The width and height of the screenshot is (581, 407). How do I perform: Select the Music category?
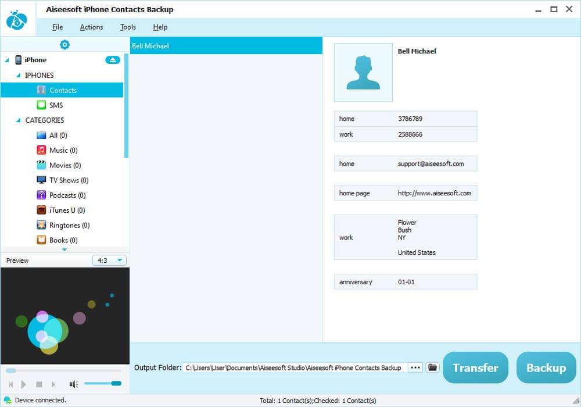(x=60, y=150)
